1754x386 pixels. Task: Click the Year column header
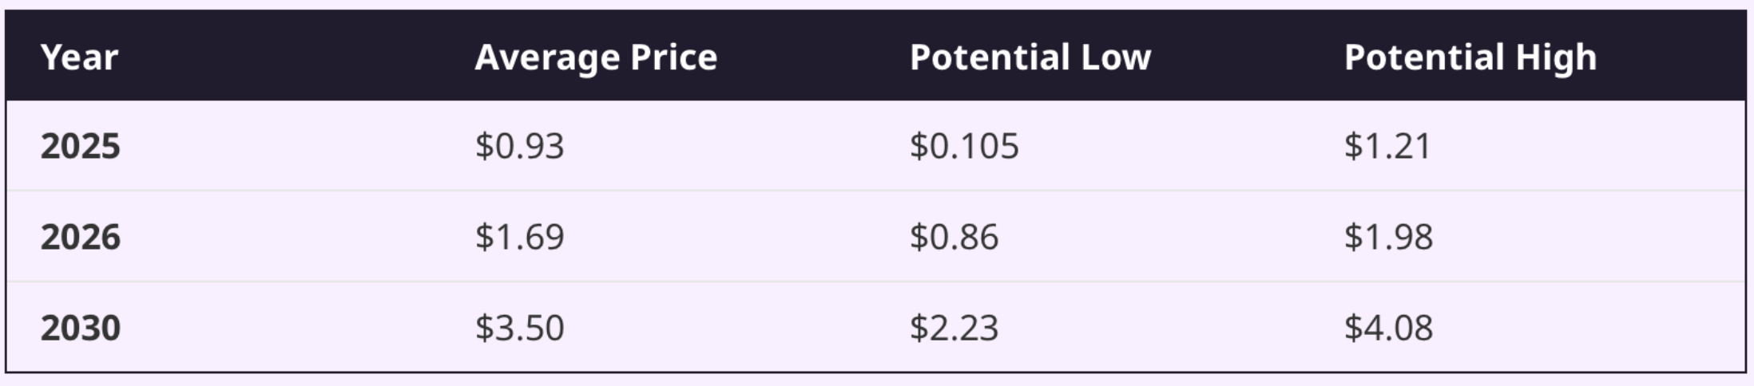coord(79,57)
